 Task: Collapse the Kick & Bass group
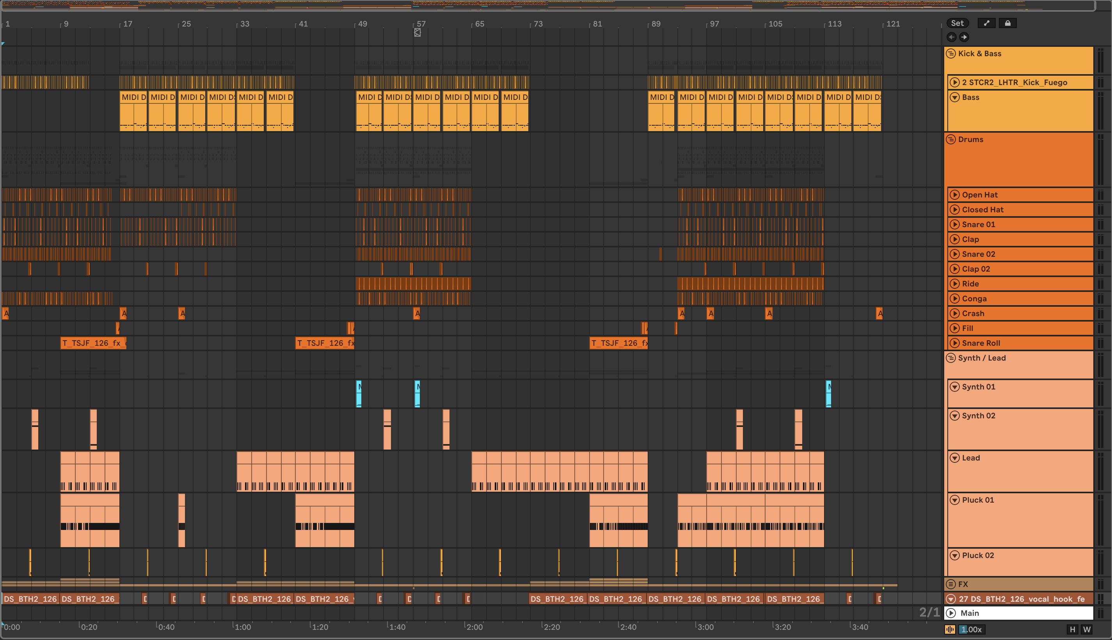pos(951,53)
